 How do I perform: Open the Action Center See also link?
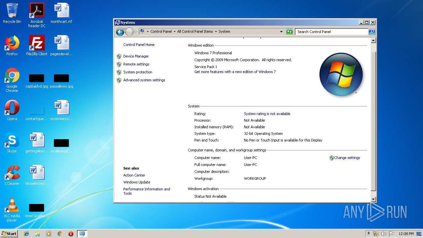tap(134, 175)
